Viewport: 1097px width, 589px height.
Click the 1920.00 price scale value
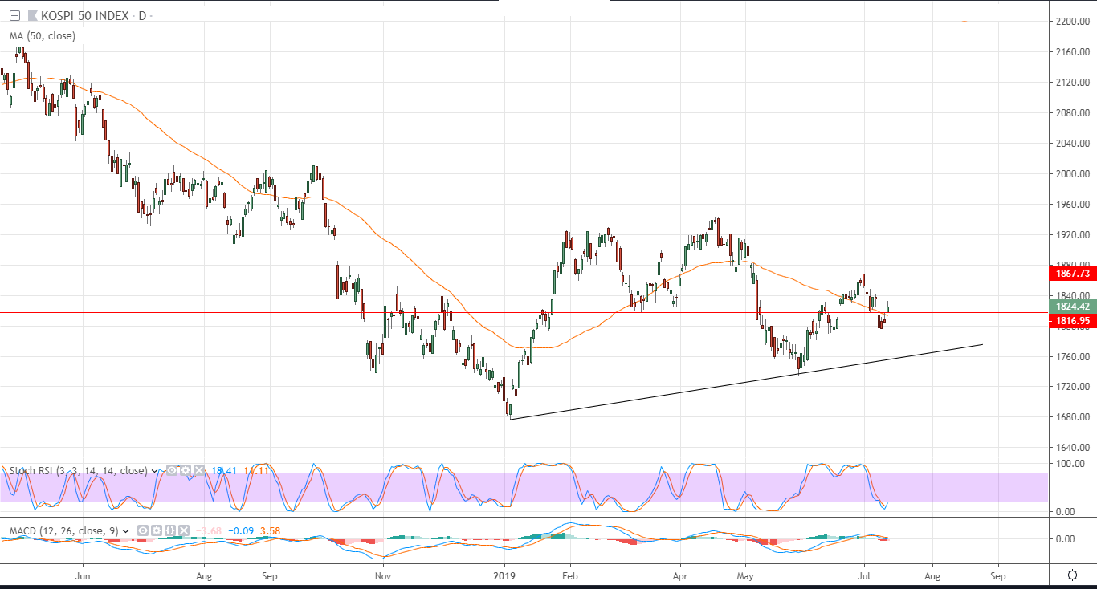(x=1073, y=234)
